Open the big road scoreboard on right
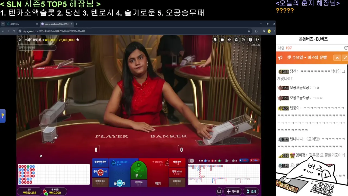The height and width of the screenshot is (196, 348). pyautogui.click(x=224, y=174)
